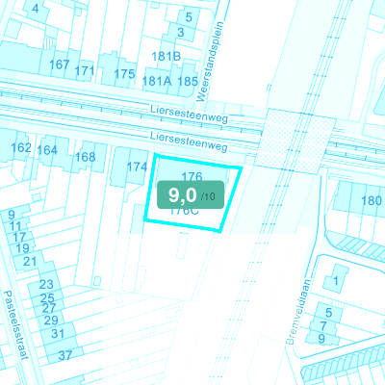Select house number 31

[x=58, y=334]
